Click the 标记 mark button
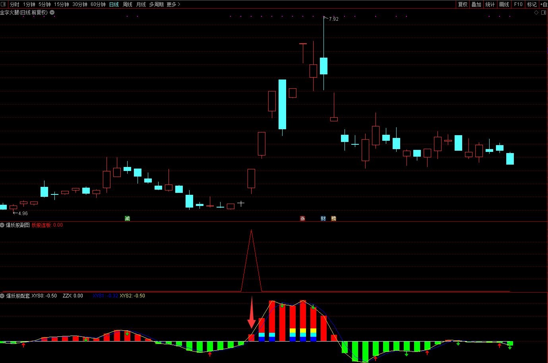Screen dimensions: 548x363 [x=532, y=4]
